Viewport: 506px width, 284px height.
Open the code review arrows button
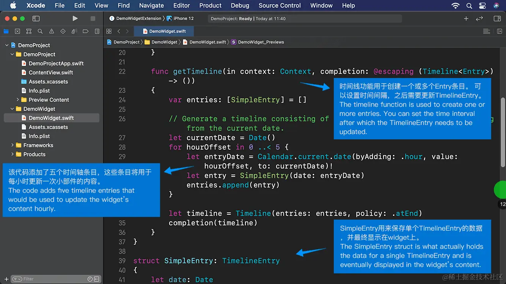click(x=479, y=18)
